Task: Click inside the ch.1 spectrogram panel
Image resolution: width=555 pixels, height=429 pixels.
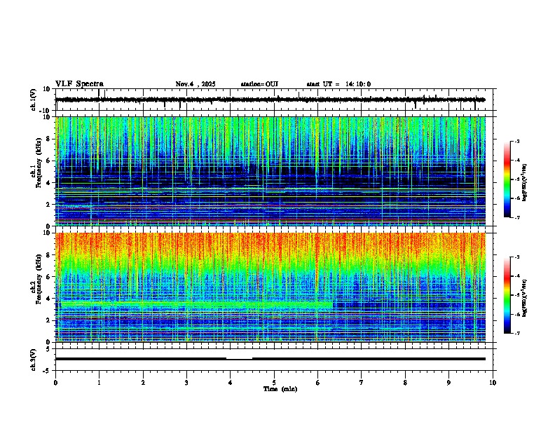Action: pyautogui.click(x=270, y=171)
